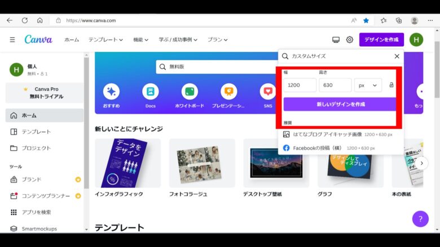Open the 本の表紙 thumbnail
The width and height of the screenshot is (440, 247).
point(407,163)
